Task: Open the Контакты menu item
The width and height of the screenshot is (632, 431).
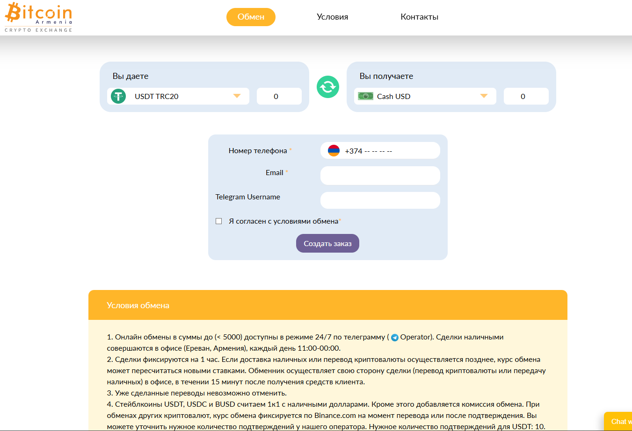Action: tap(419, 17)
